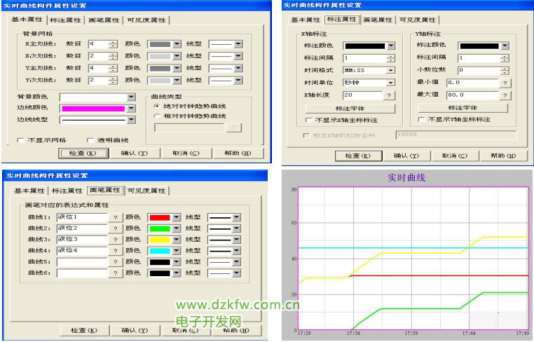This screenshot has width=534, height=342.
Task: Open 基本属性 tab in the axis label dialog
Action: (x=306, y=20)
